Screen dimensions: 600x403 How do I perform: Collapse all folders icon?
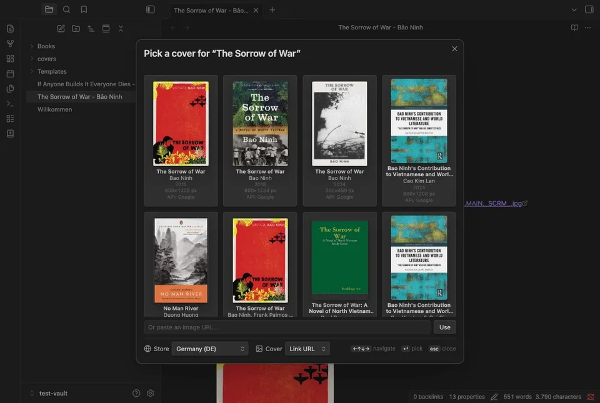point(121,29)
